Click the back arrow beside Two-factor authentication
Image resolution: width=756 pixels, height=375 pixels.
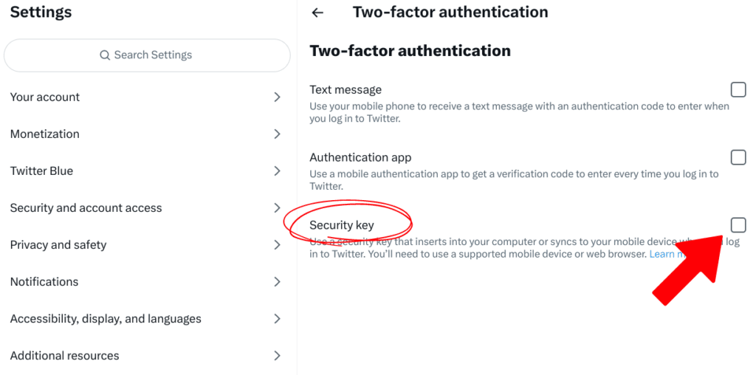tap(317, 13)
